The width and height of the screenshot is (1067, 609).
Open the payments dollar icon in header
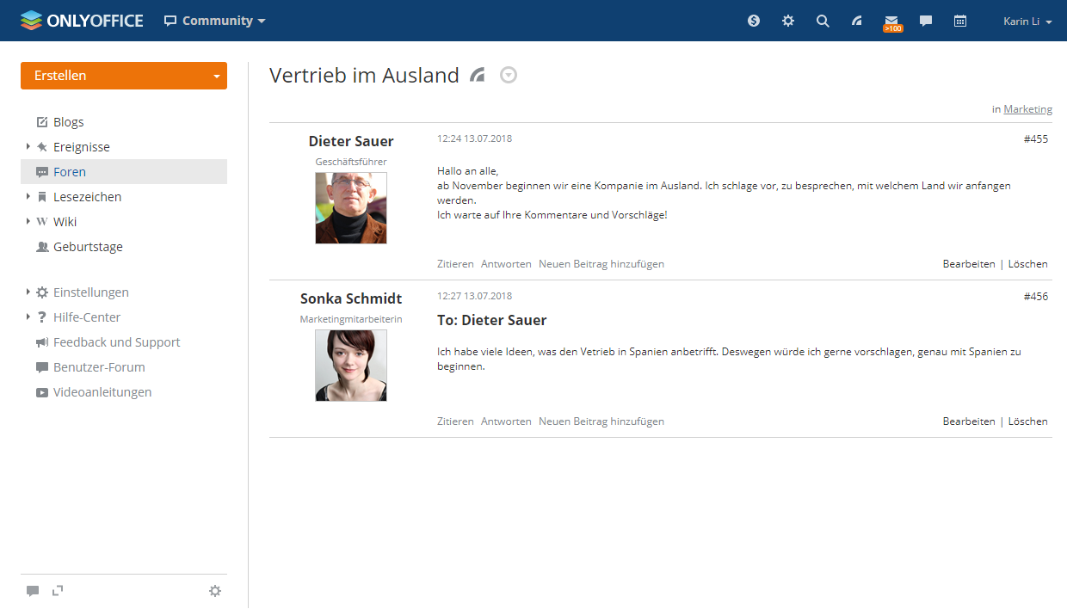tap(754, 21)
